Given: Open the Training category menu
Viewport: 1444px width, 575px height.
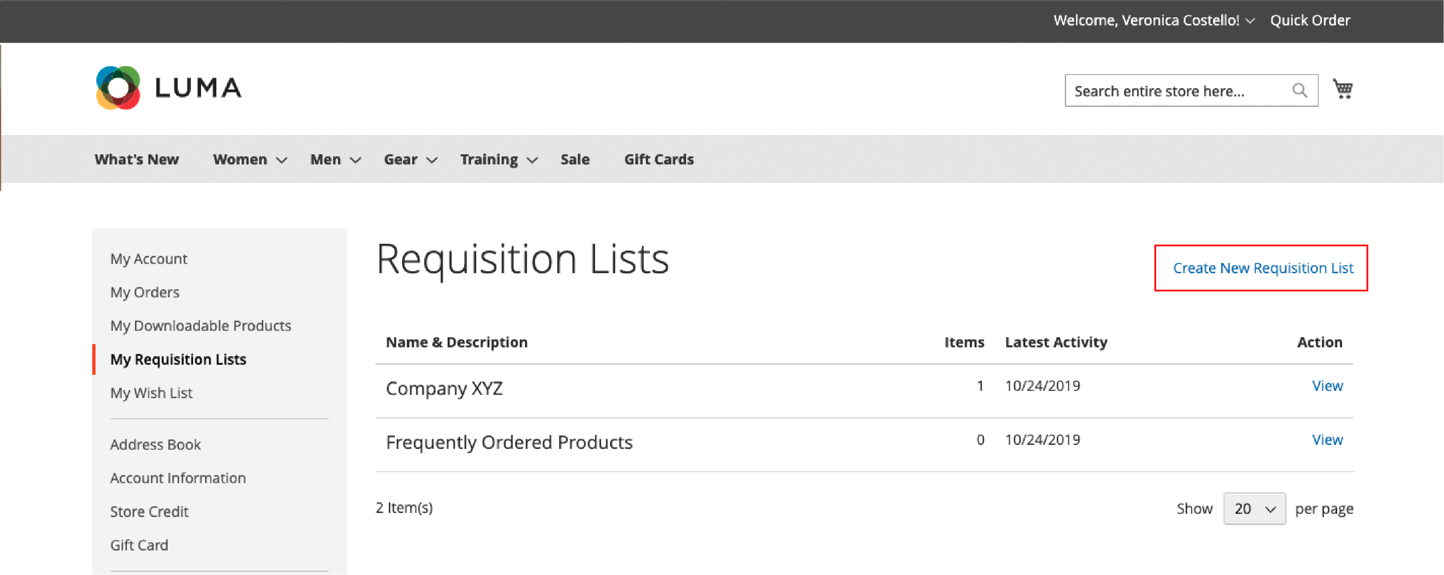Looking at the screenshot, I should [x=489, y=160].
